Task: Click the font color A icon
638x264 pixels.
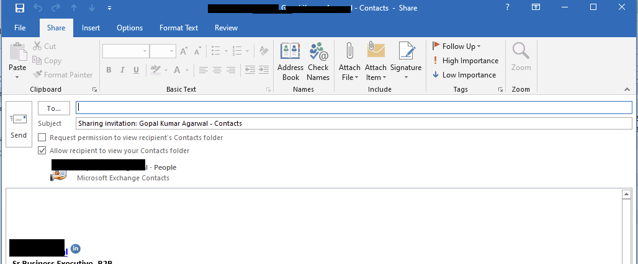Action: [177, 70]
